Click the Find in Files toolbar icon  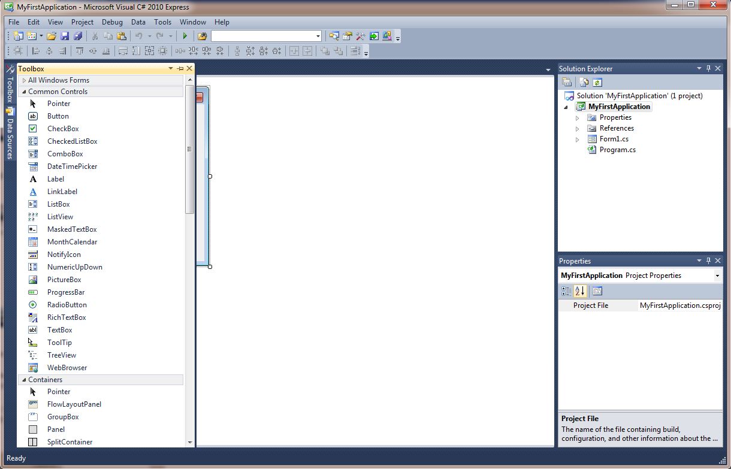coord(202,37)
